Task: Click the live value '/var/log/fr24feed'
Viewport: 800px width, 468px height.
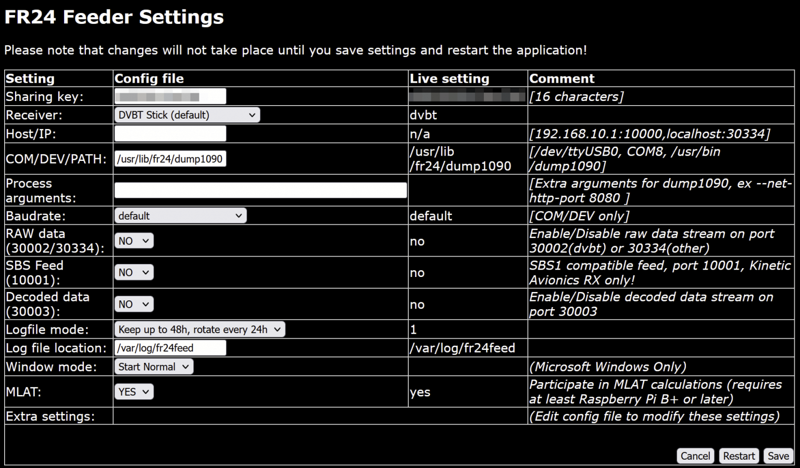Action: pos(463,348)
